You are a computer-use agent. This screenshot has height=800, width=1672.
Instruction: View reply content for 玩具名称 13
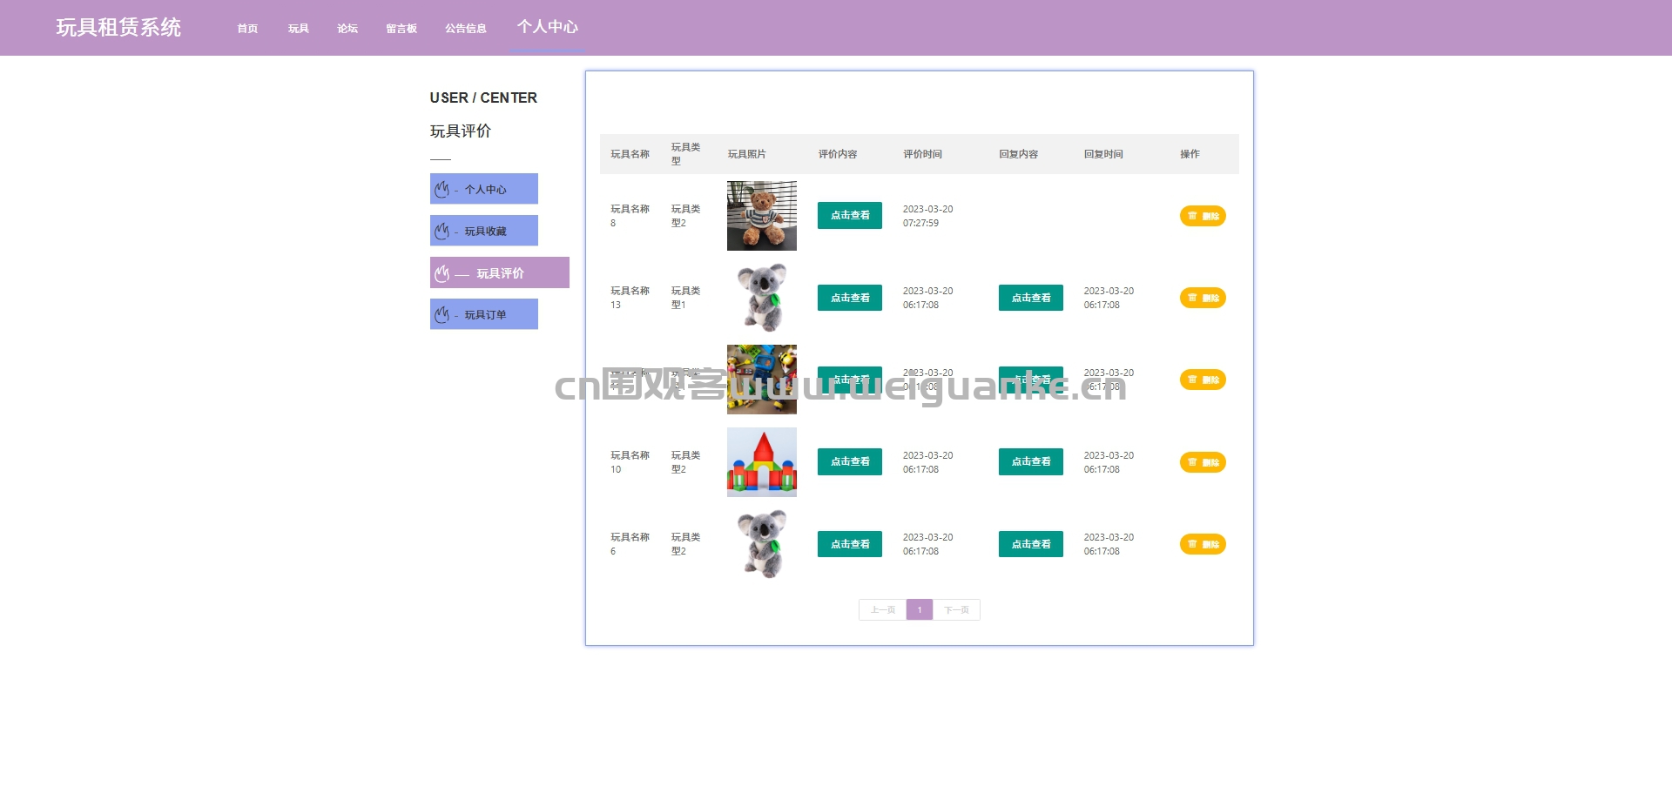[1031, 298]
